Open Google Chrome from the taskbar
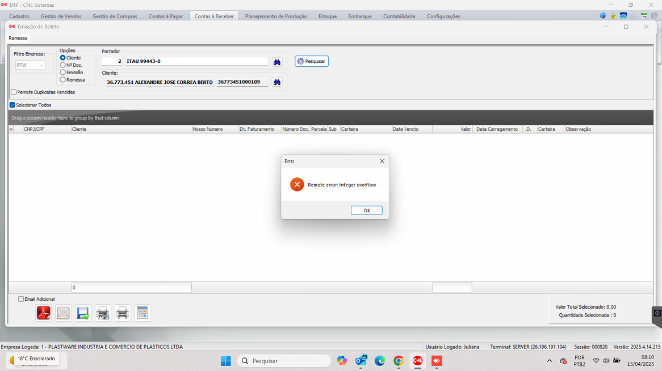 [399, 361]
